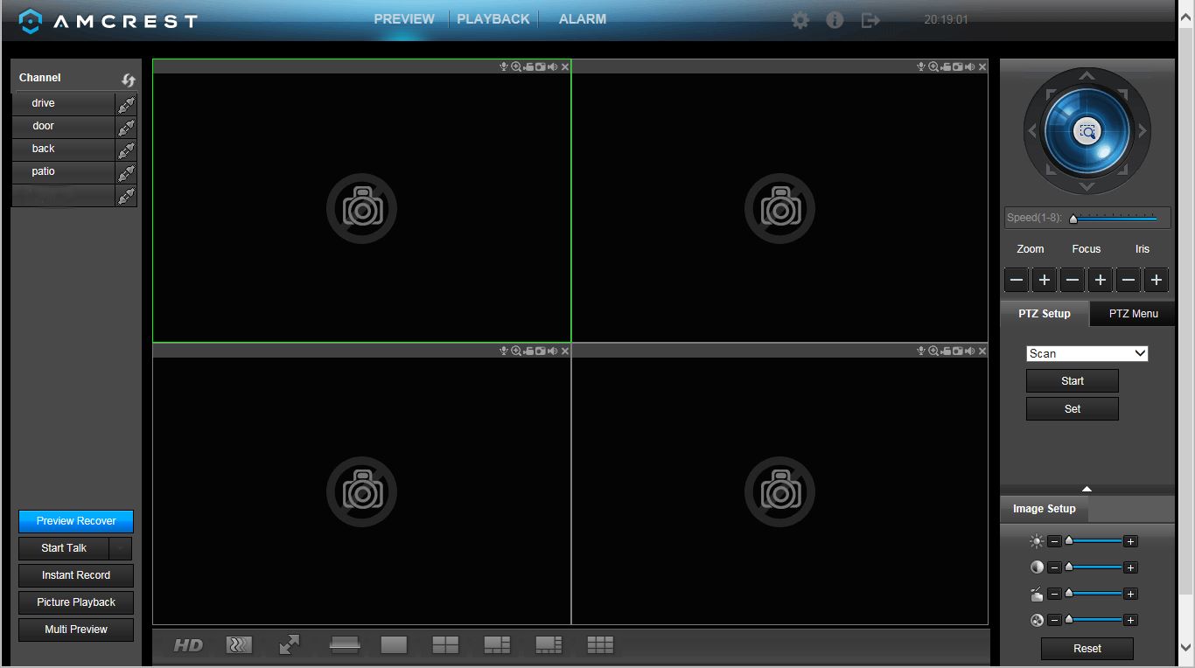
Task: Toggle audio speaker in bottom-right video pane
Action: click(970, 351)
